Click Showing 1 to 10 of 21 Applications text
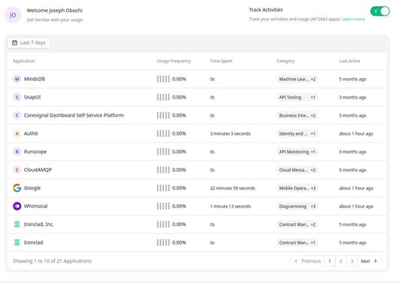The width and height of the screenshot is (401, 283). click(52, 261)
